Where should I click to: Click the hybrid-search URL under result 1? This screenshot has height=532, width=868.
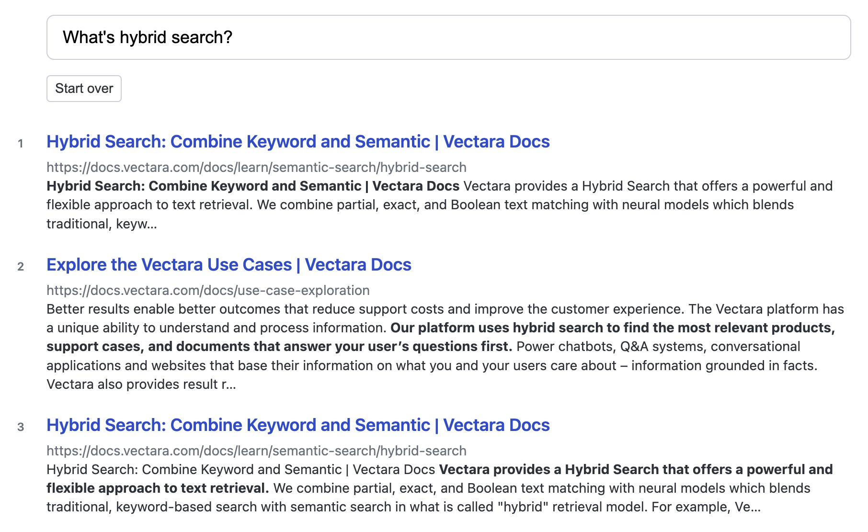(256, 167)
